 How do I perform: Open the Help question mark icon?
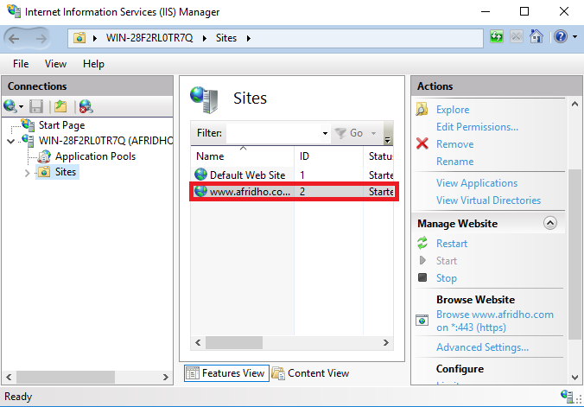pos(561,37)
